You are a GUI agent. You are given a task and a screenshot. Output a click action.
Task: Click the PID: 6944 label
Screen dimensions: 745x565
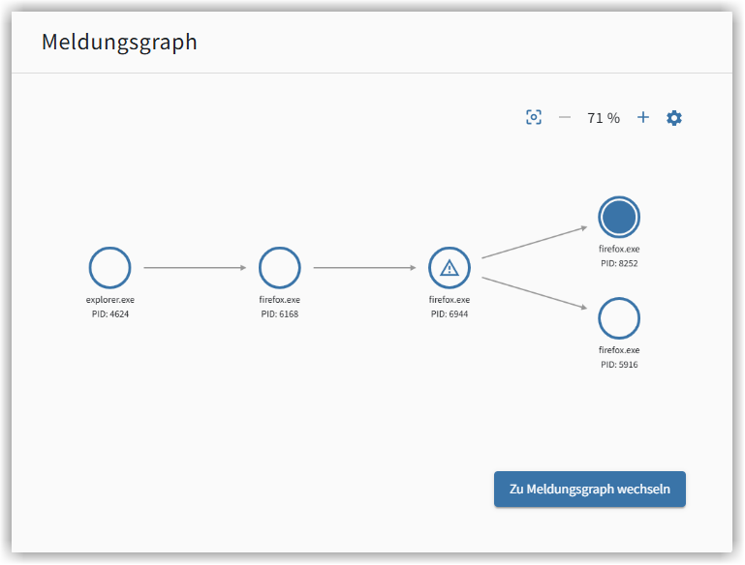(449, 314)
